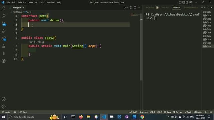Change encoding via UTF-8
214x120 pixels.
coord(152,112)
